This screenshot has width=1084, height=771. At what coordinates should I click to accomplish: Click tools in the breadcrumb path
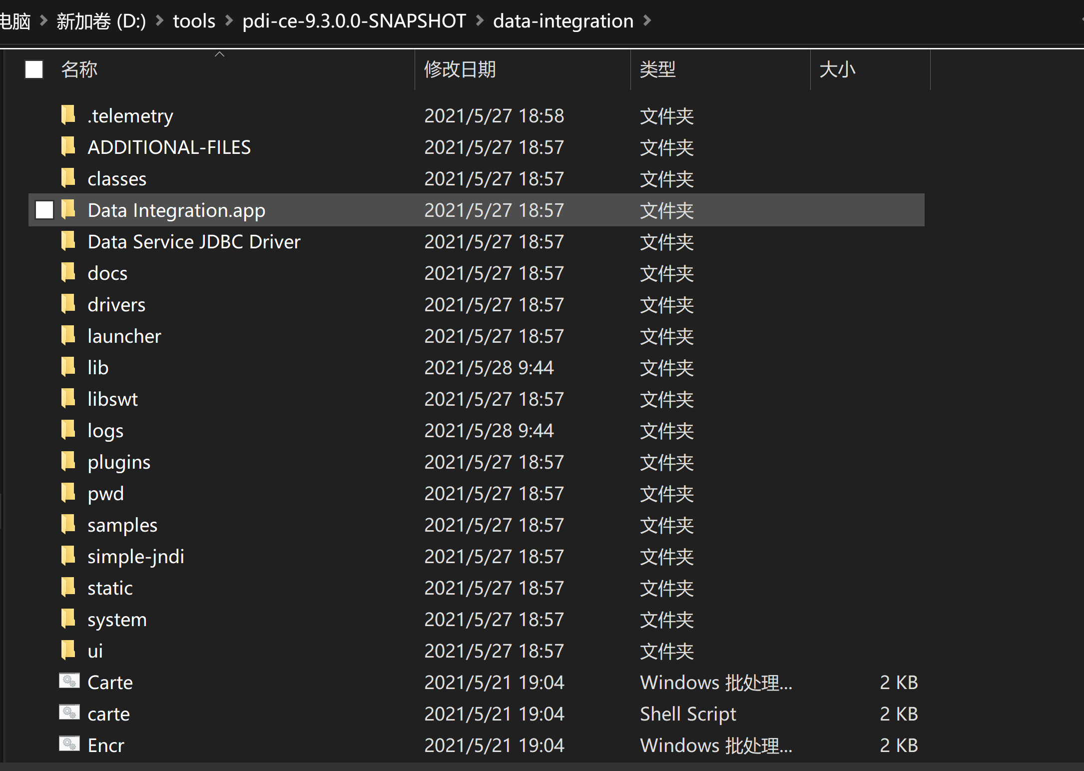[194, 20]
